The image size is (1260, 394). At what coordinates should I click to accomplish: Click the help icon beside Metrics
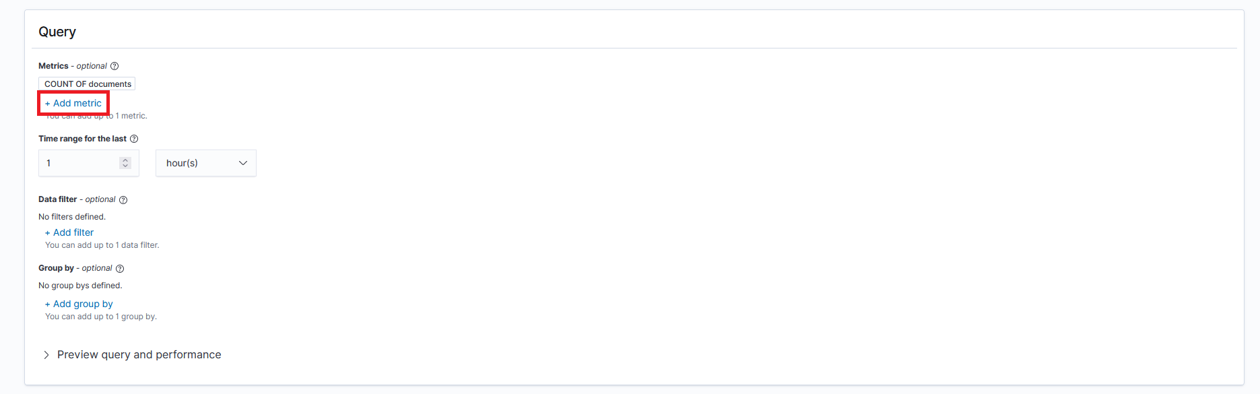click(114, 66)
